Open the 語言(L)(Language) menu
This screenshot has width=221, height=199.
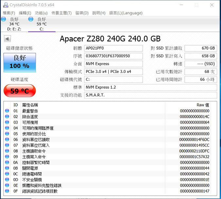pyautogui.click(x=126, y=13)
